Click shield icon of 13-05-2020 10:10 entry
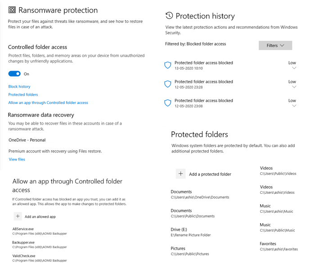This screenshot has width=315, height=264. click(168, 65)
